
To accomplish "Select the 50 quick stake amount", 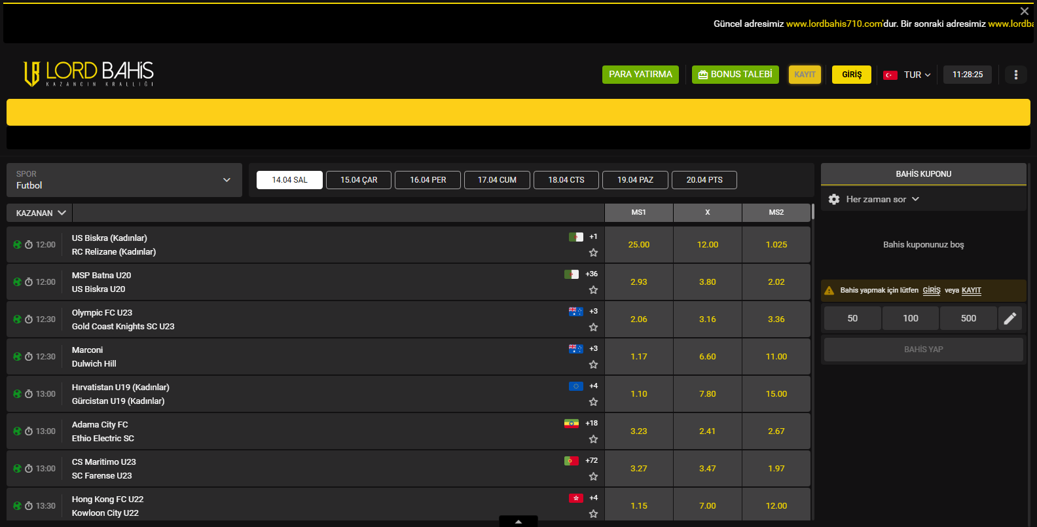I will tap(852, 318).
